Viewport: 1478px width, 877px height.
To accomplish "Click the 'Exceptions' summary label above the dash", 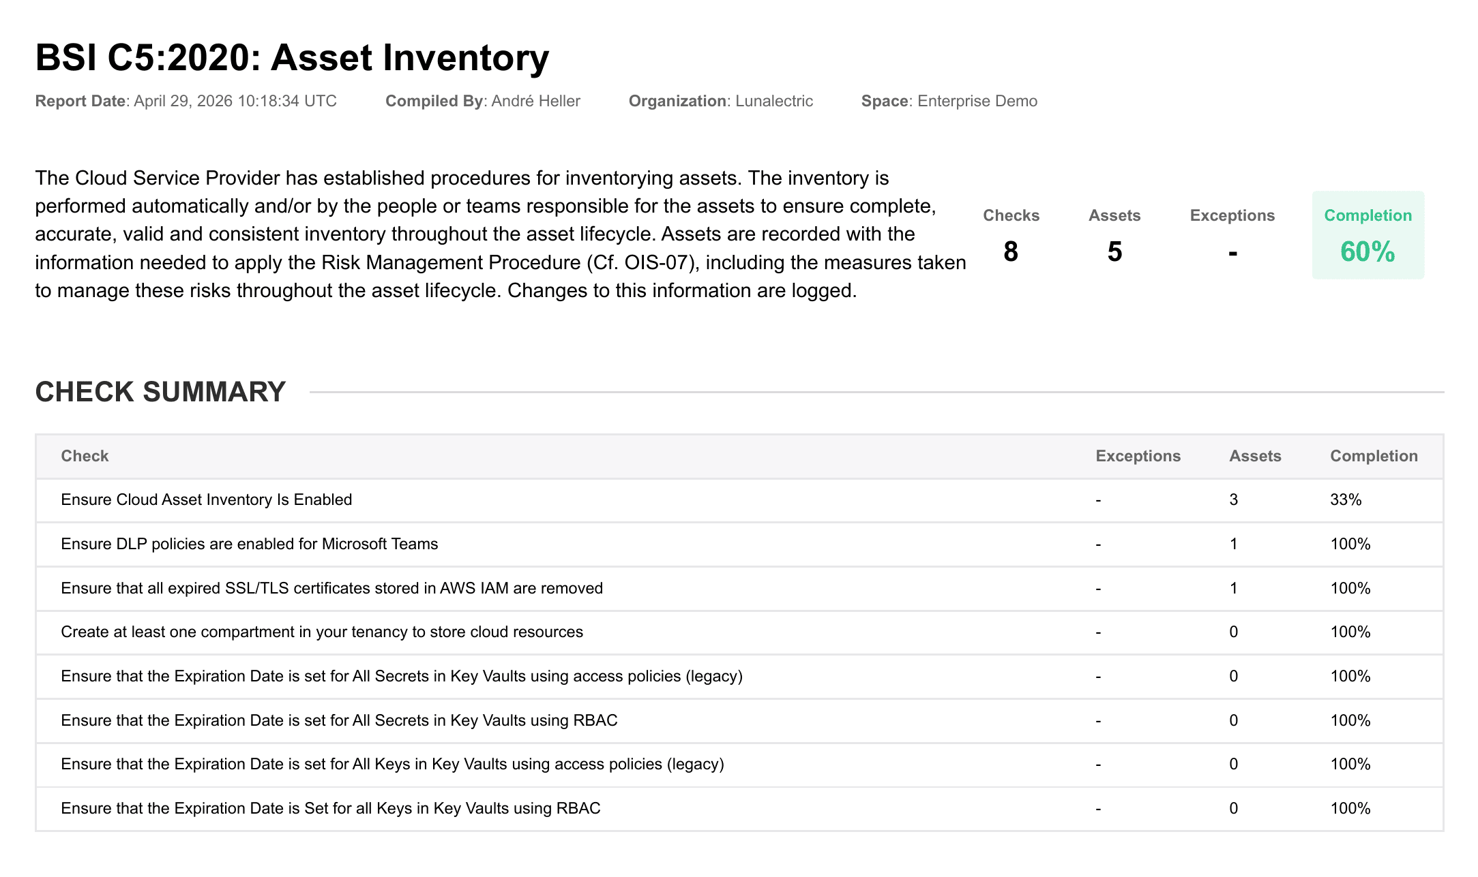I will 1232,215.
